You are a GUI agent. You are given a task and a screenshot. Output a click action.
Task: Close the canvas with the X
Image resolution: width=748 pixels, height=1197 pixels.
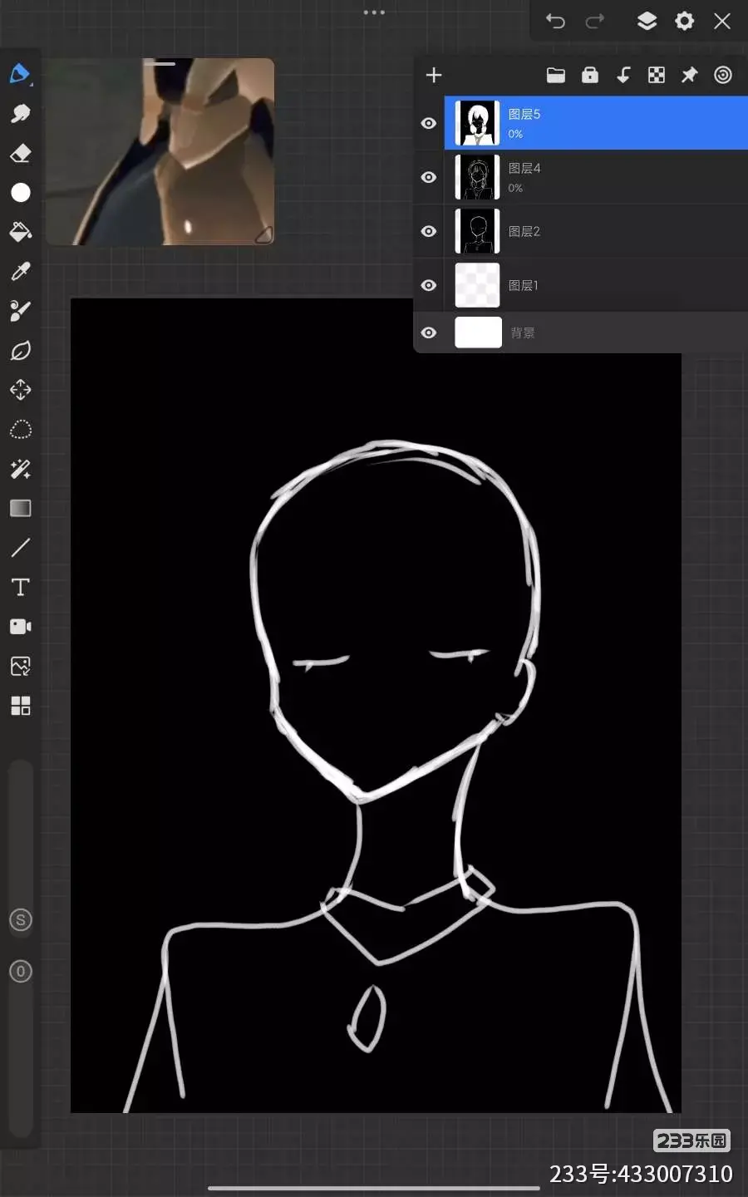tap(722, 21)
